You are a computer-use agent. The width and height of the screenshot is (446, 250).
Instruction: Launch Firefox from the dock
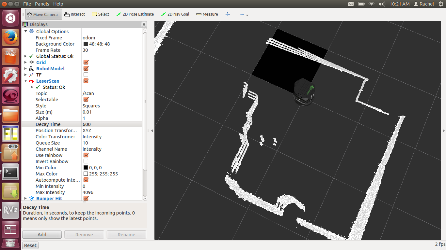(x=11, y=38)
